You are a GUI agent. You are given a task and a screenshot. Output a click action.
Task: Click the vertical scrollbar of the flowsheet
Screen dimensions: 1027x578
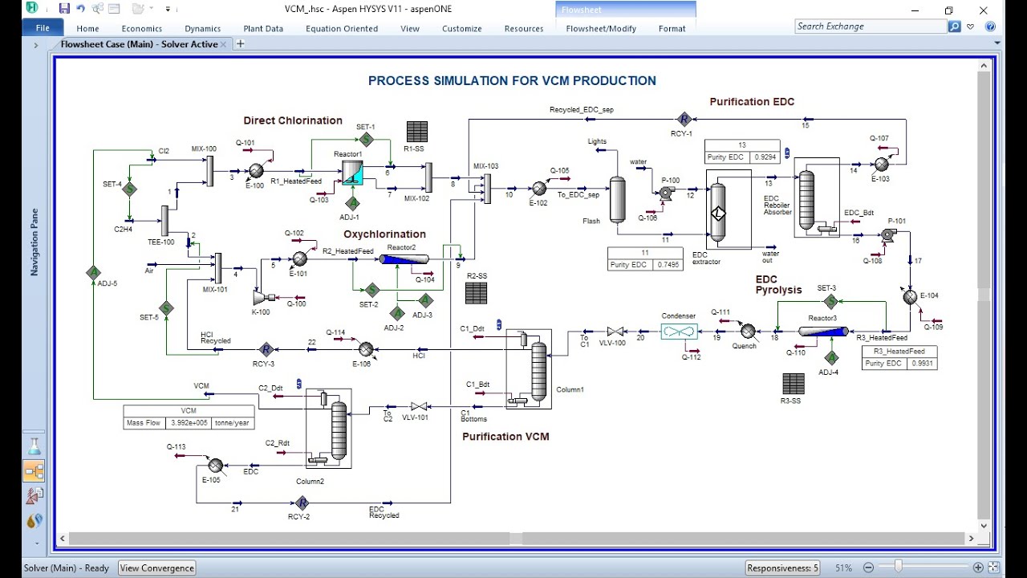click(984, 296)
